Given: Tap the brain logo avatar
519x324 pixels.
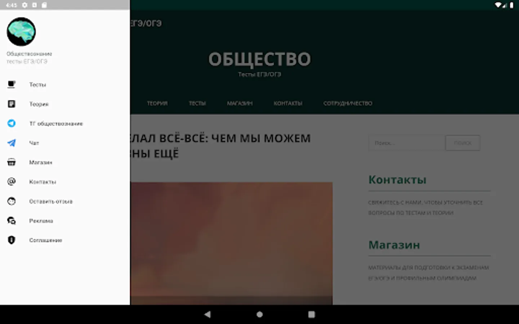Looking at the screenshot, I should pos(21,32).
